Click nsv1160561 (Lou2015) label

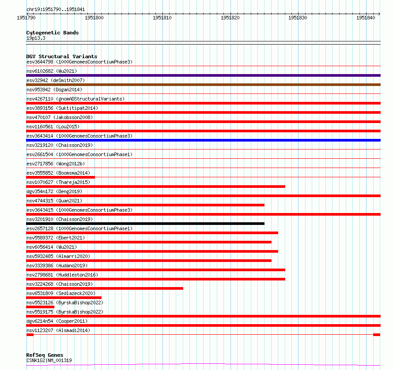point(53,127)
